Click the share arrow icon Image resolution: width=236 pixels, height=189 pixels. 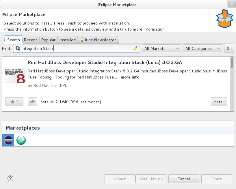pyautogui.click(x=32, y=102)
